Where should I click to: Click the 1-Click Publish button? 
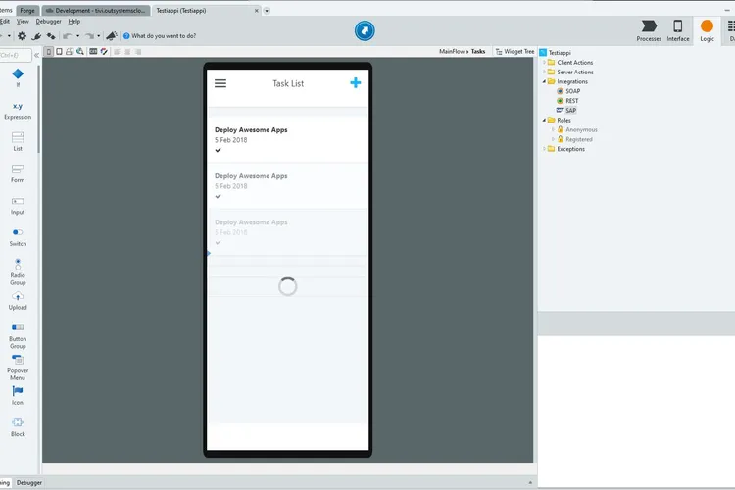[x=366, y=31]
